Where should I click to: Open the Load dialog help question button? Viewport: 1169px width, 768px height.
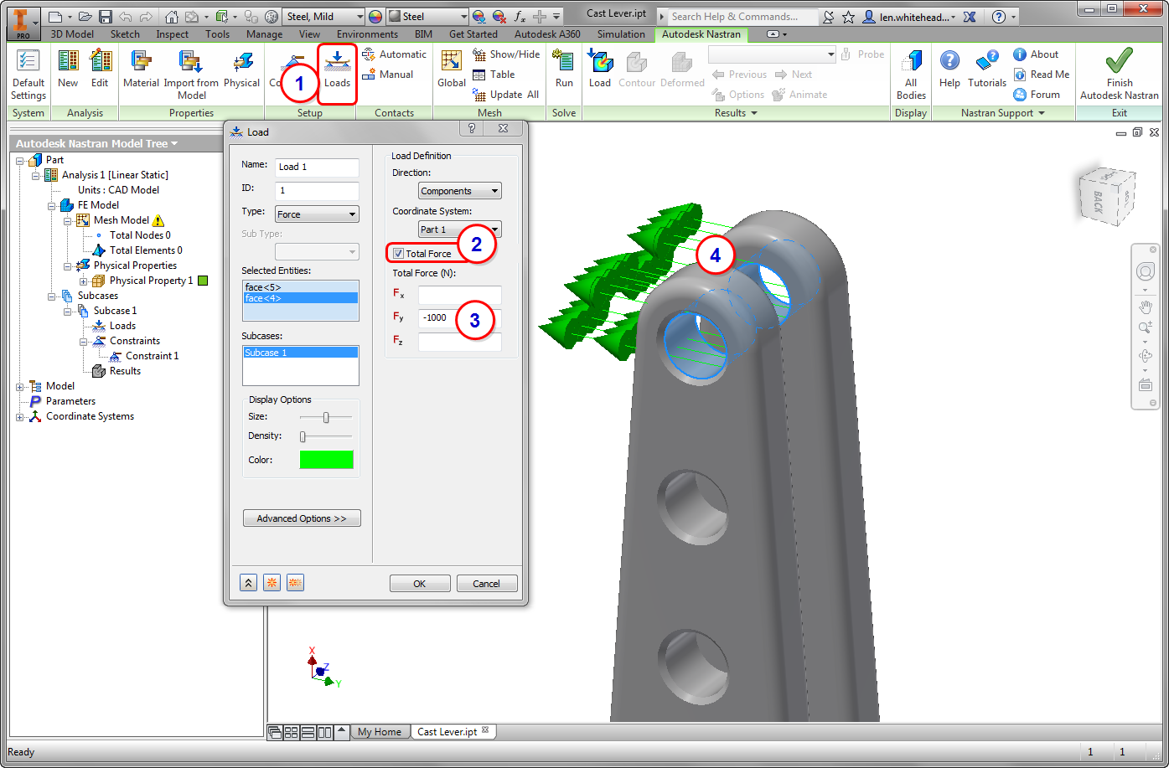tap(471, 129)
